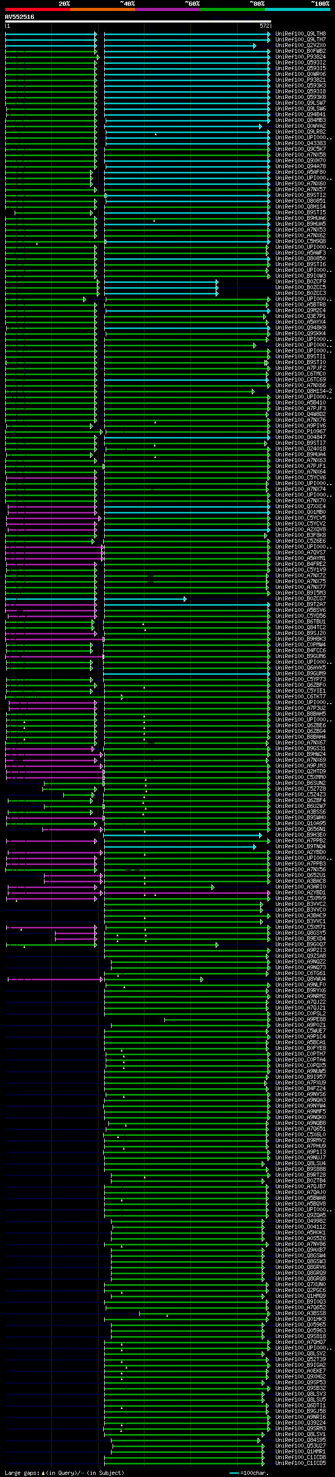Image resolution: width=335 pixels, height=1477 pixels.
Task: Select hit UniRef100_Q8VWU4
Action: pyautogui.click(x=300, y=979)
